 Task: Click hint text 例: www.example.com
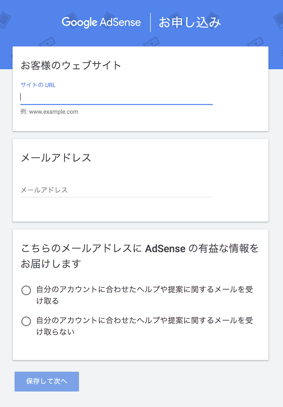tap(49, 112)
